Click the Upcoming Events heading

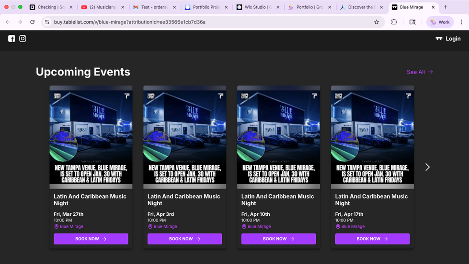[x=83, y=72]
